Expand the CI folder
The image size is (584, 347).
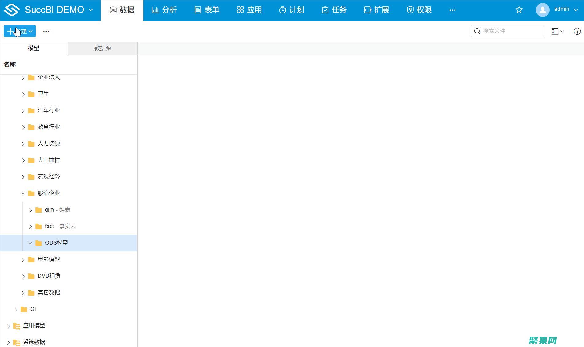click(x=16, y=309)
